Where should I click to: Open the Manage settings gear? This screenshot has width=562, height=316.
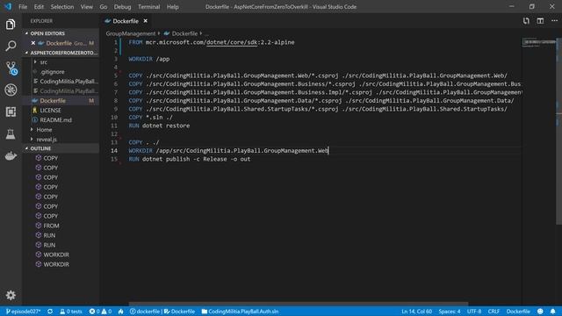click(x=11, y=295)
